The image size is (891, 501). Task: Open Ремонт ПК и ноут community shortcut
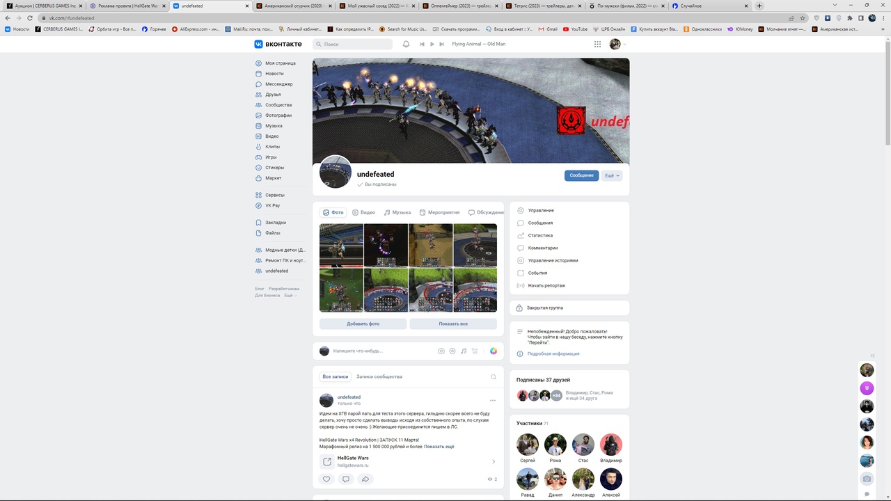pos(280,260)
